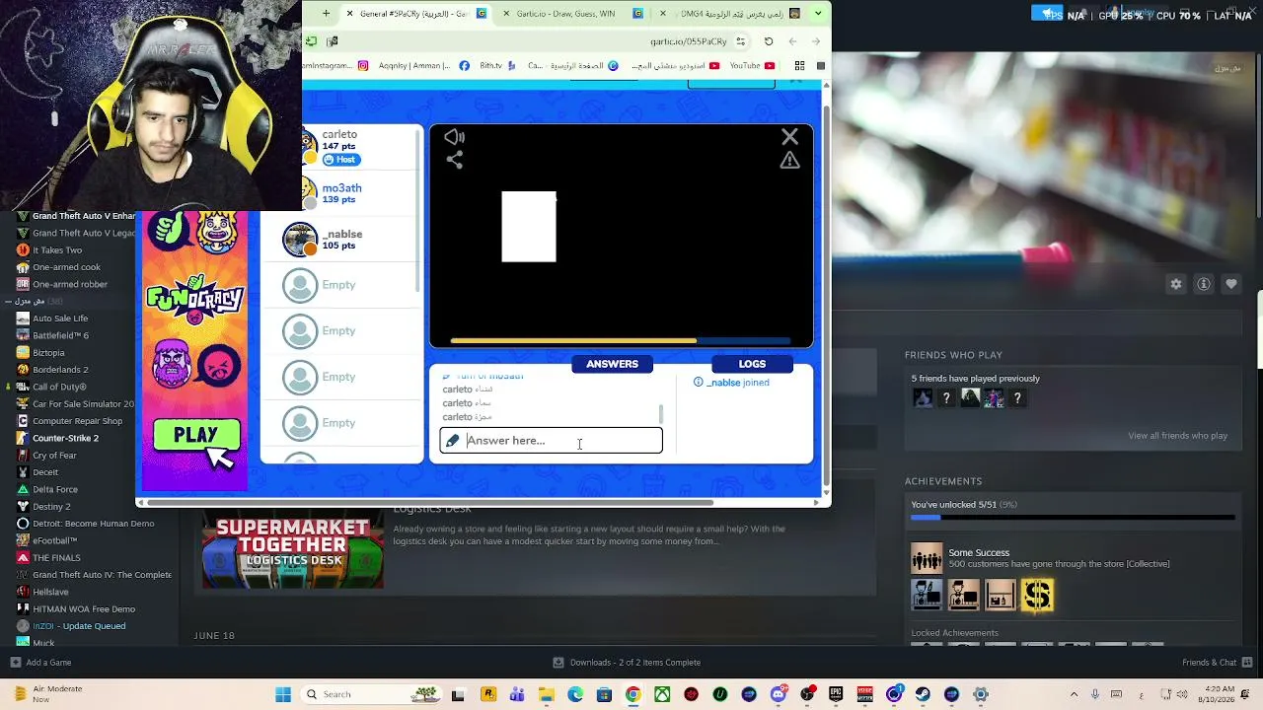Select player mo3ath in the player list

coord(340,193)
